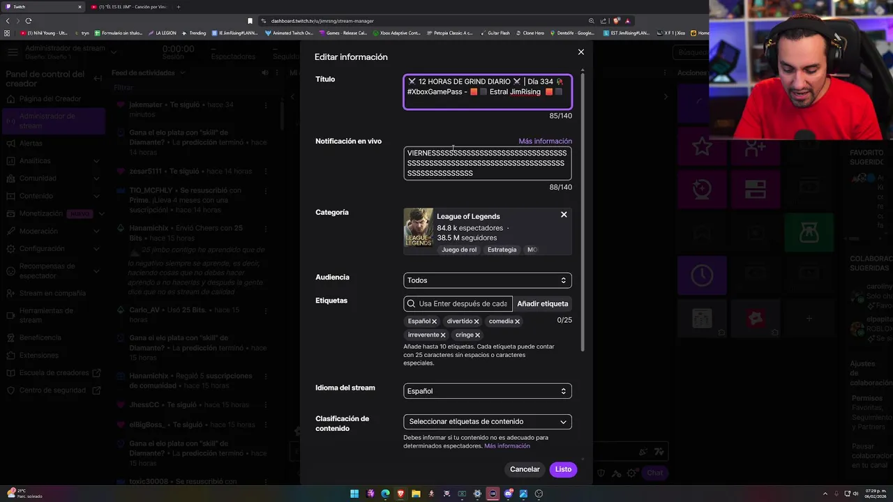The width and height of the screenshot is (893, 502).
Task: Reload the browser page
Action: tap(28, 21)
